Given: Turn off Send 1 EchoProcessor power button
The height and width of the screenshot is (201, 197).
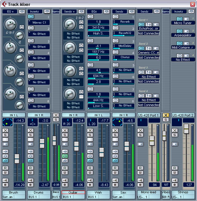Looking at the screenshot, I should [141, 24].
